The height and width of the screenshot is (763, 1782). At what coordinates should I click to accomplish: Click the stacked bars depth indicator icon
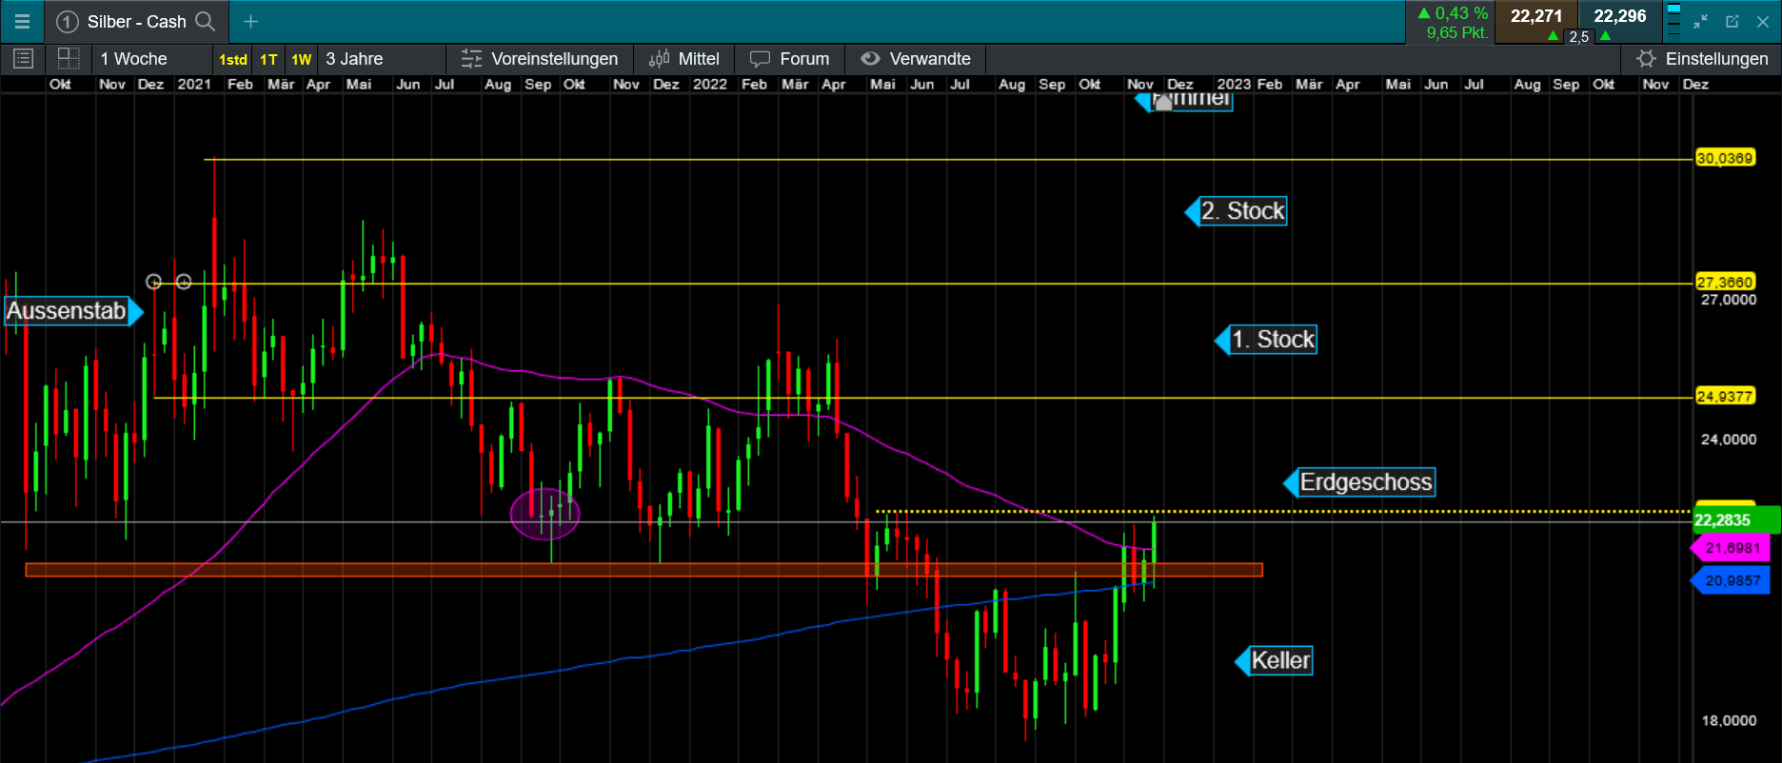[x=1673, y=20]
